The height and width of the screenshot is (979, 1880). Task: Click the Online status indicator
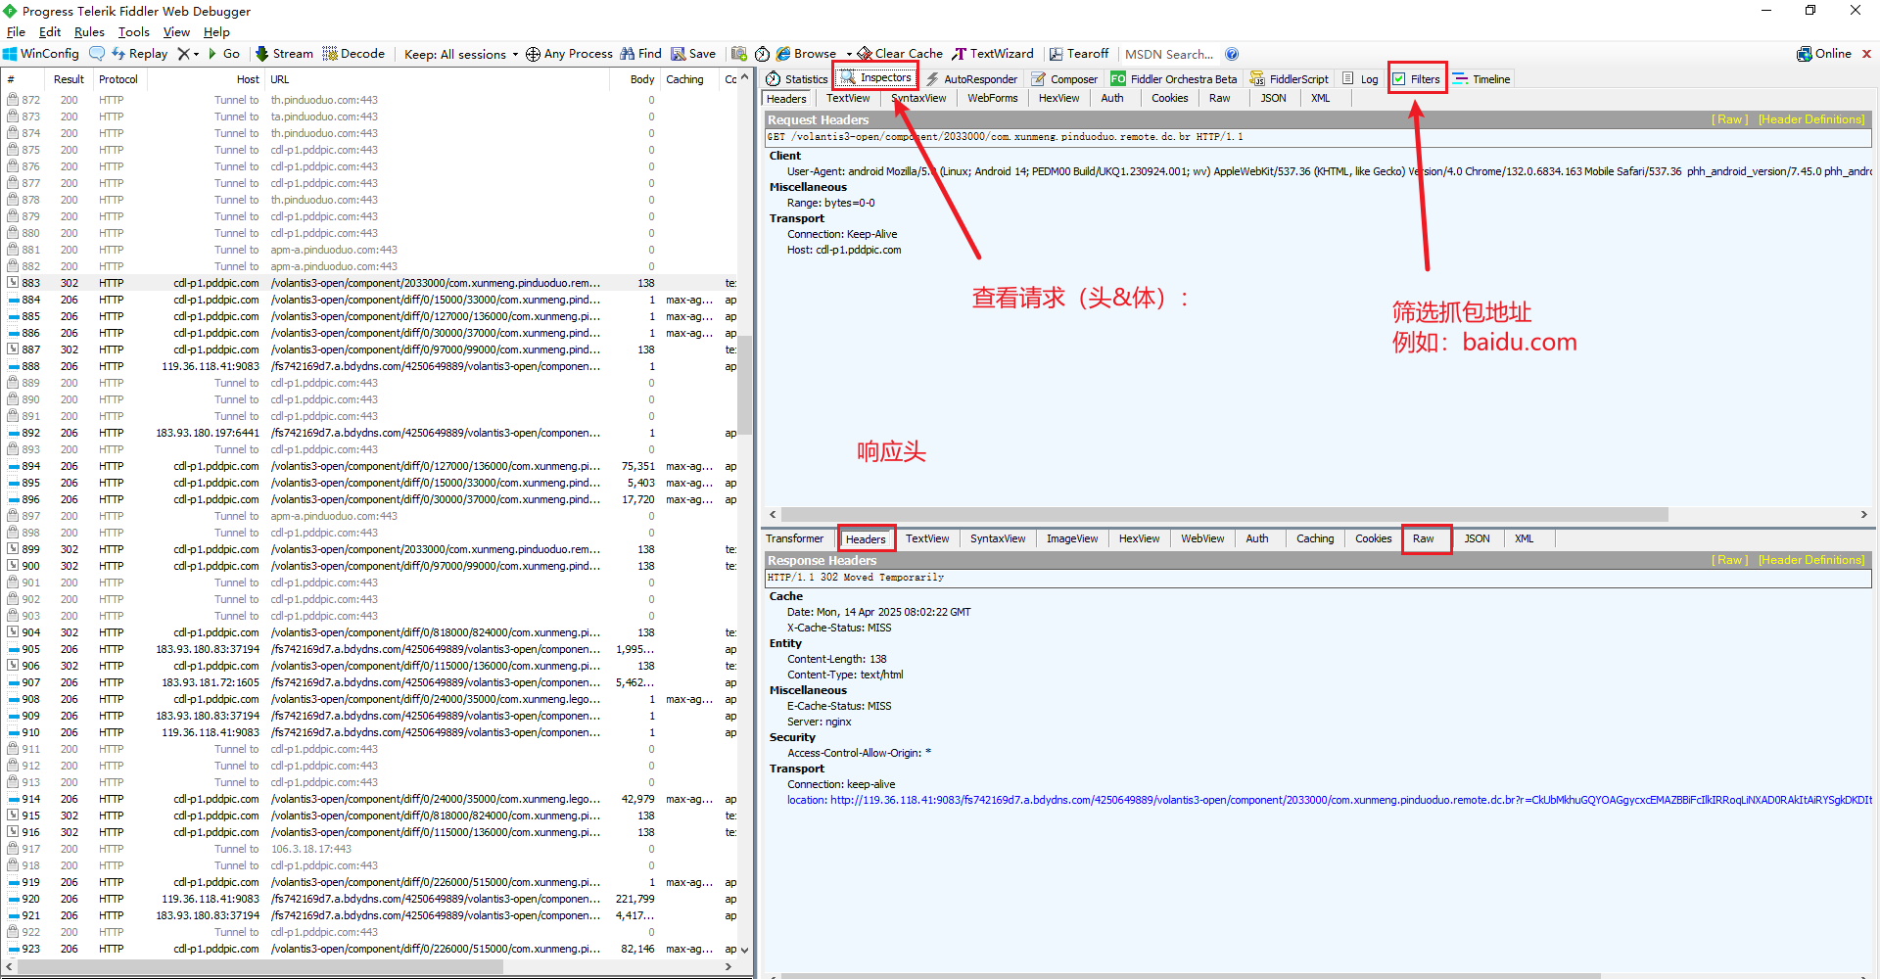tap(1823, 54)
